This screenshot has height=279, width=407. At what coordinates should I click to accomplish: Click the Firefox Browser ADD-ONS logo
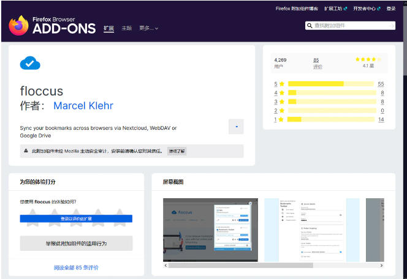tap(52, 25)
